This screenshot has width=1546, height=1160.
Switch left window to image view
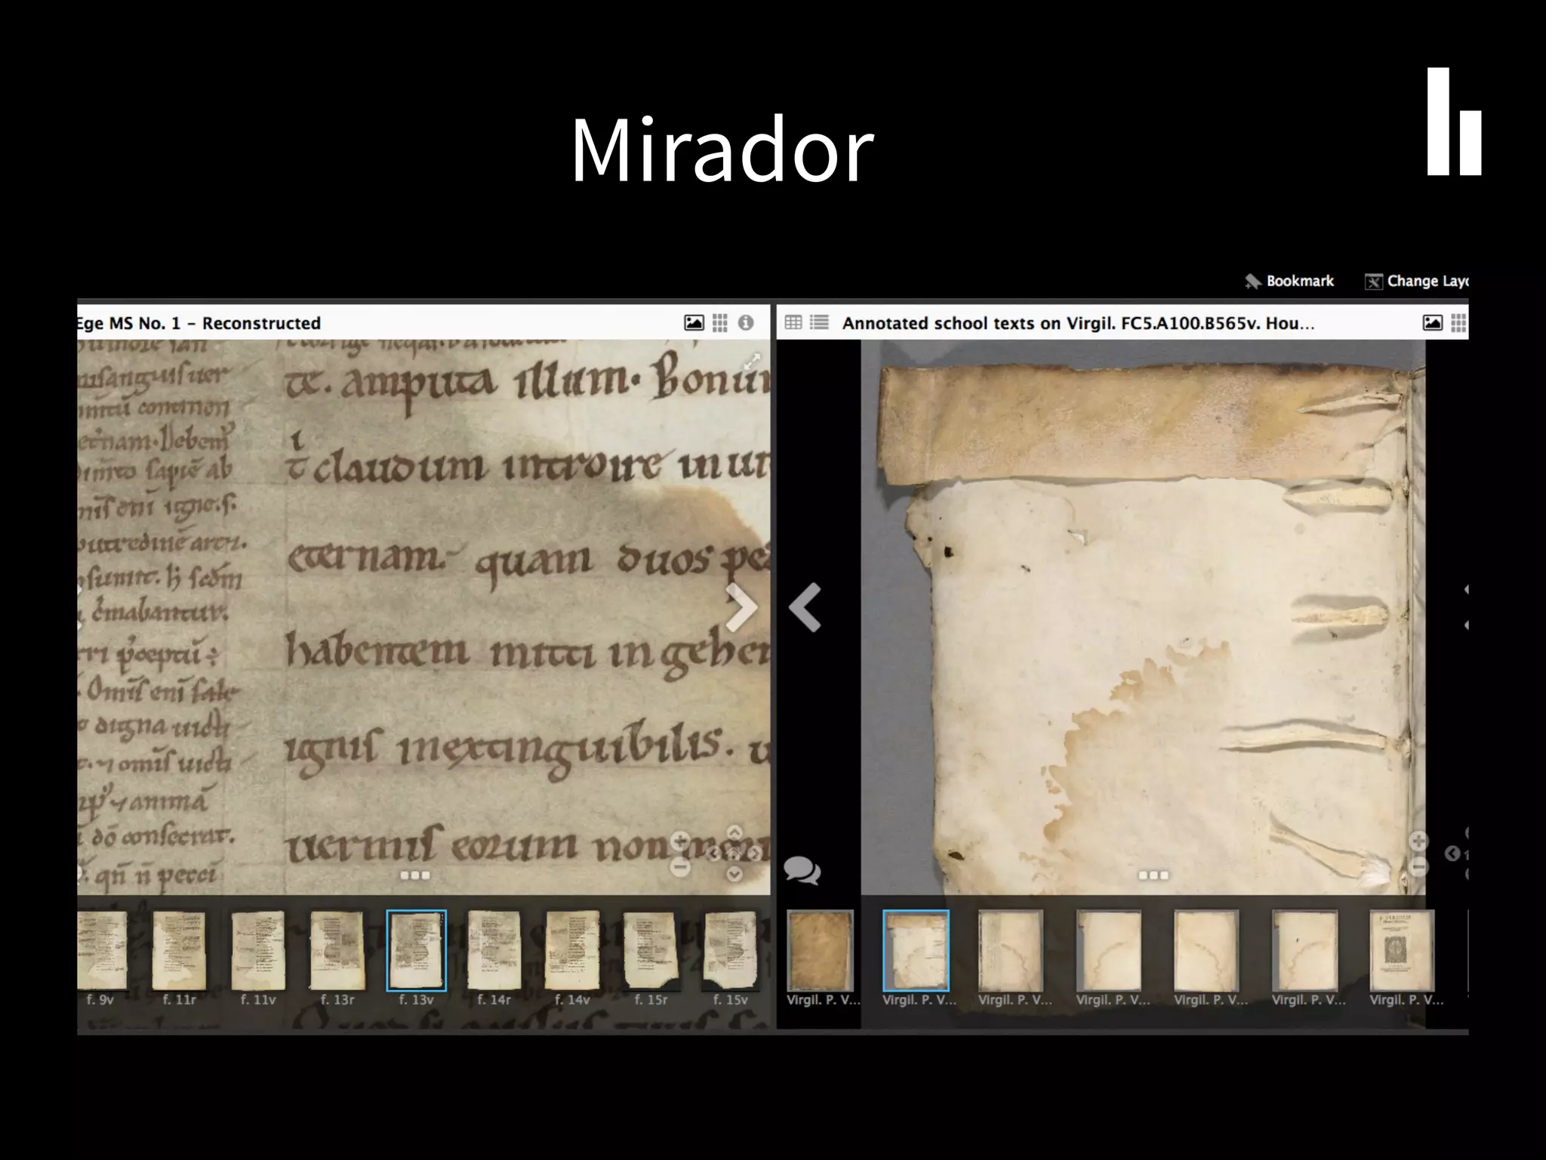693,323
